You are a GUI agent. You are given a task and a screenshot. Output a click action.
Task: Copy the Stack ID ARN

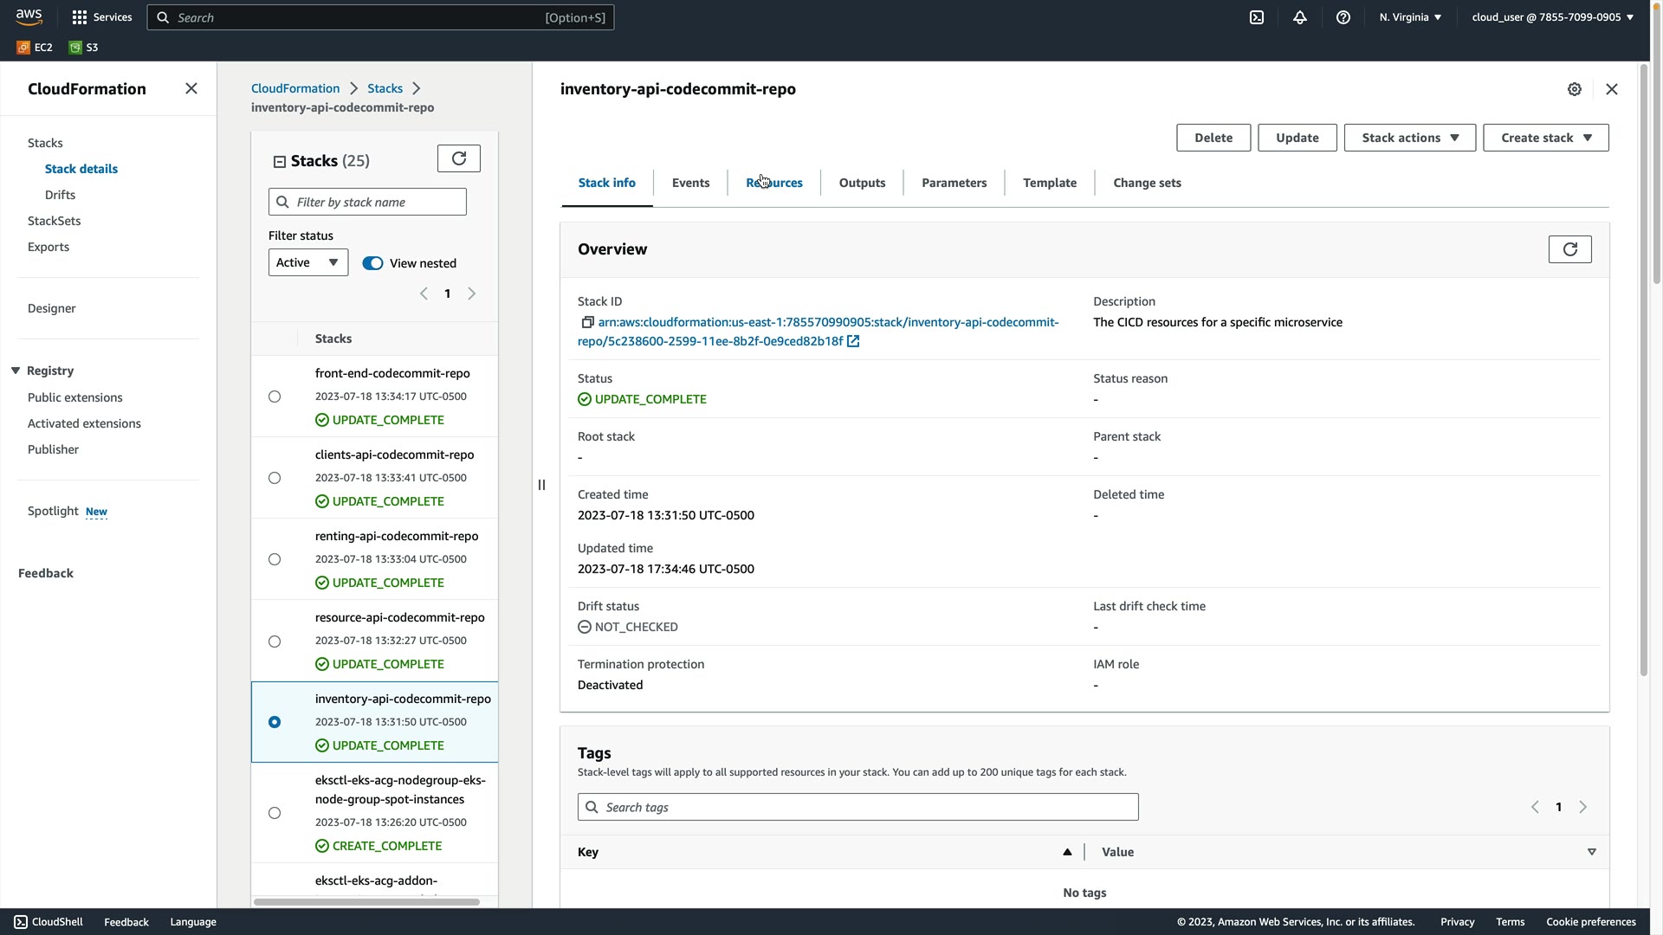[x=587, y=322]
